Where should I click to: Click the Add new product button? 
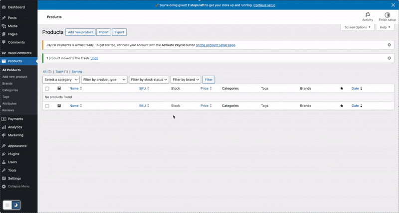pyautogui.click(x=80, y=32)
